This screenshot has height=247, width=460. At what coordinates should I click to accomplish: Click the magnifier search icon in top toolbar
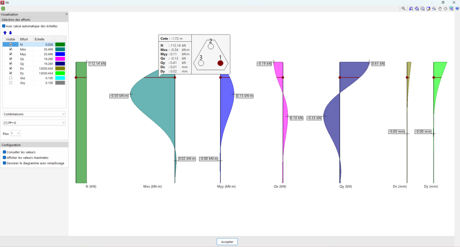[x=404, y=9]
